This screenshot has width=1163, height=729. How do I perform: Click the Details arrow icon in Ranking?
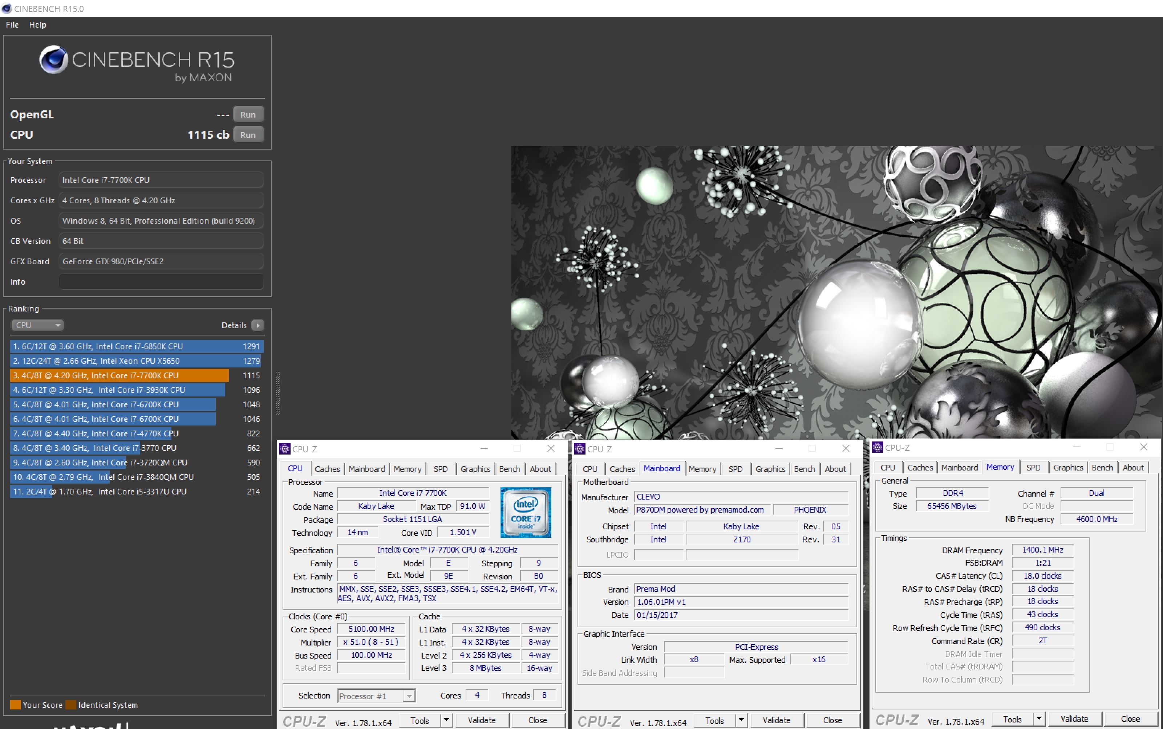[258, 325]
